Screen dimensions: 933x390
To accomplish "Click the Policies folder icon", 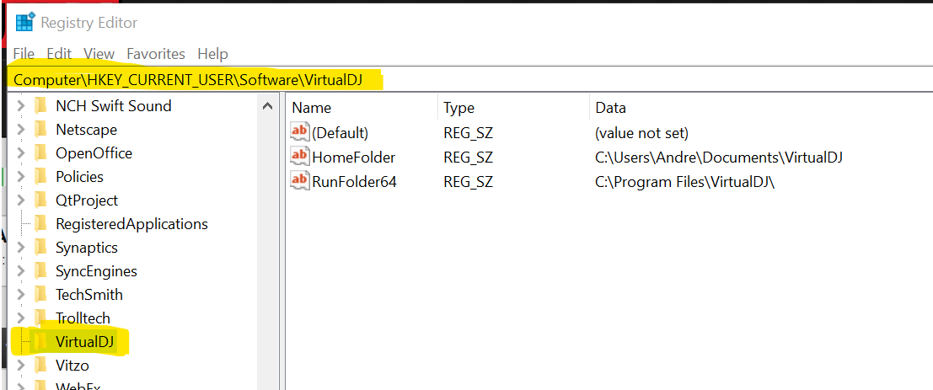I will point(40,177).
